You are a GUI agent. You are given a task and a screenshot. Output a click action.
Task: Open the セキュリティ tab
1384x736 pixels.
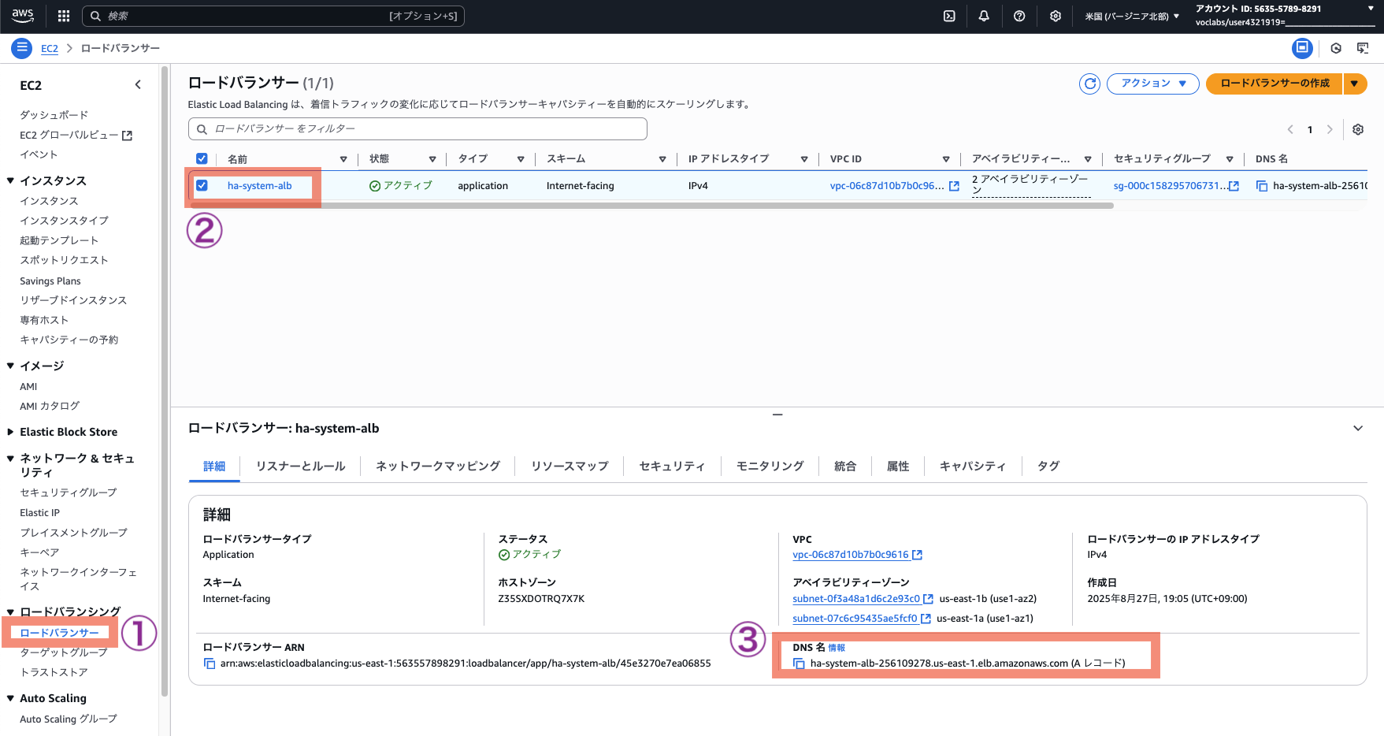[x=672, y=467]
